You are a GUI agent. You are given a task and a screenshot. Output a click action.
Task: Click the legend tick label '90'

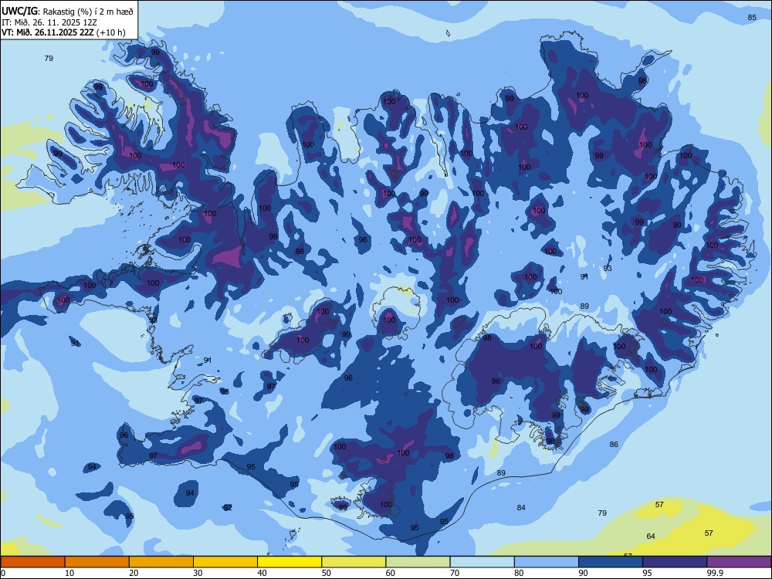[584, 573]
